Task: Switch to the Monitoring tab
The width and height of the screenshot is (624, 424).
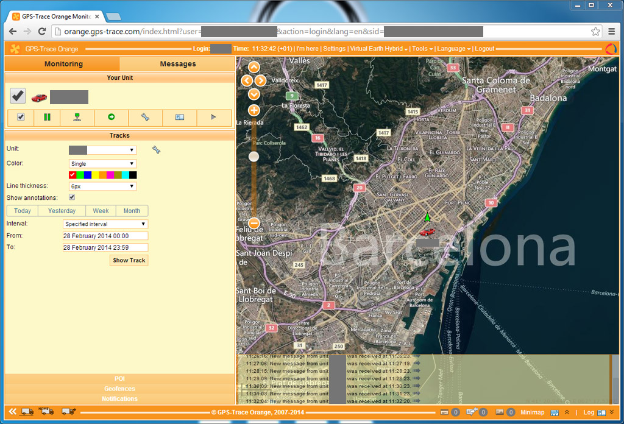Action: (63, 63)
